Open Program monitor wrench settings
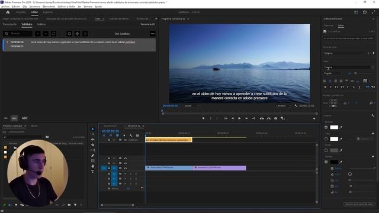 (296, 106)
